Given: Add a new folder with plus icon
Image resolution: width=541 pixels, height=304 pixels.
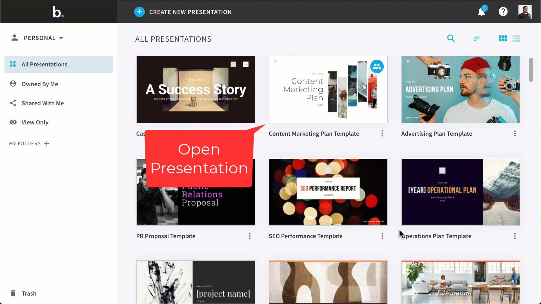Looking at the screenshot, I should coord(47,144).
